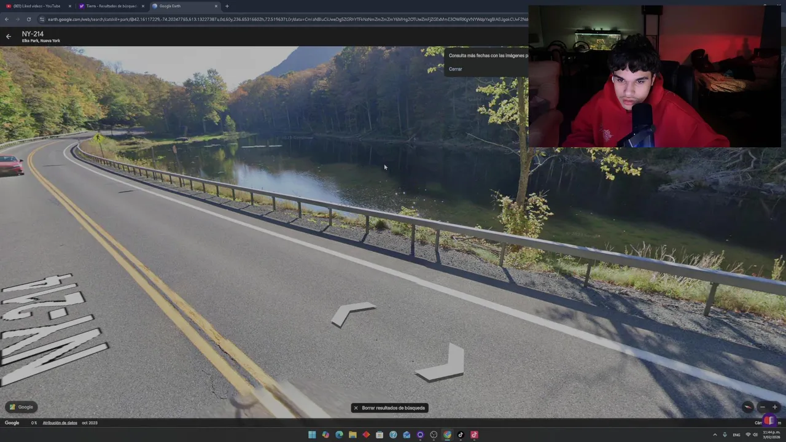Click Elka Park, Nueva York subtitle
This screenshot has height=442, width=786.
pos(41,41)
